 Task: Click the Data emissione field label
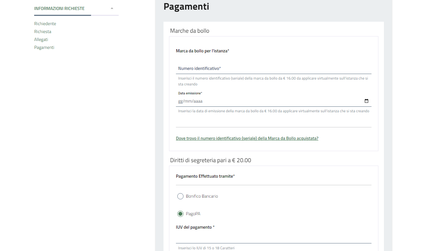click(190, 93)
